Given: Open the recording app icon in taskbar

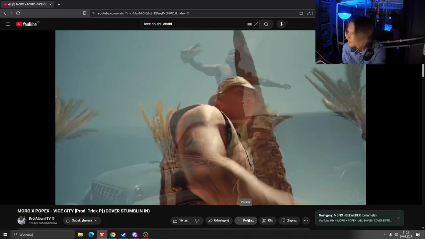Looking at the screenshot, I should coord(145,235).
